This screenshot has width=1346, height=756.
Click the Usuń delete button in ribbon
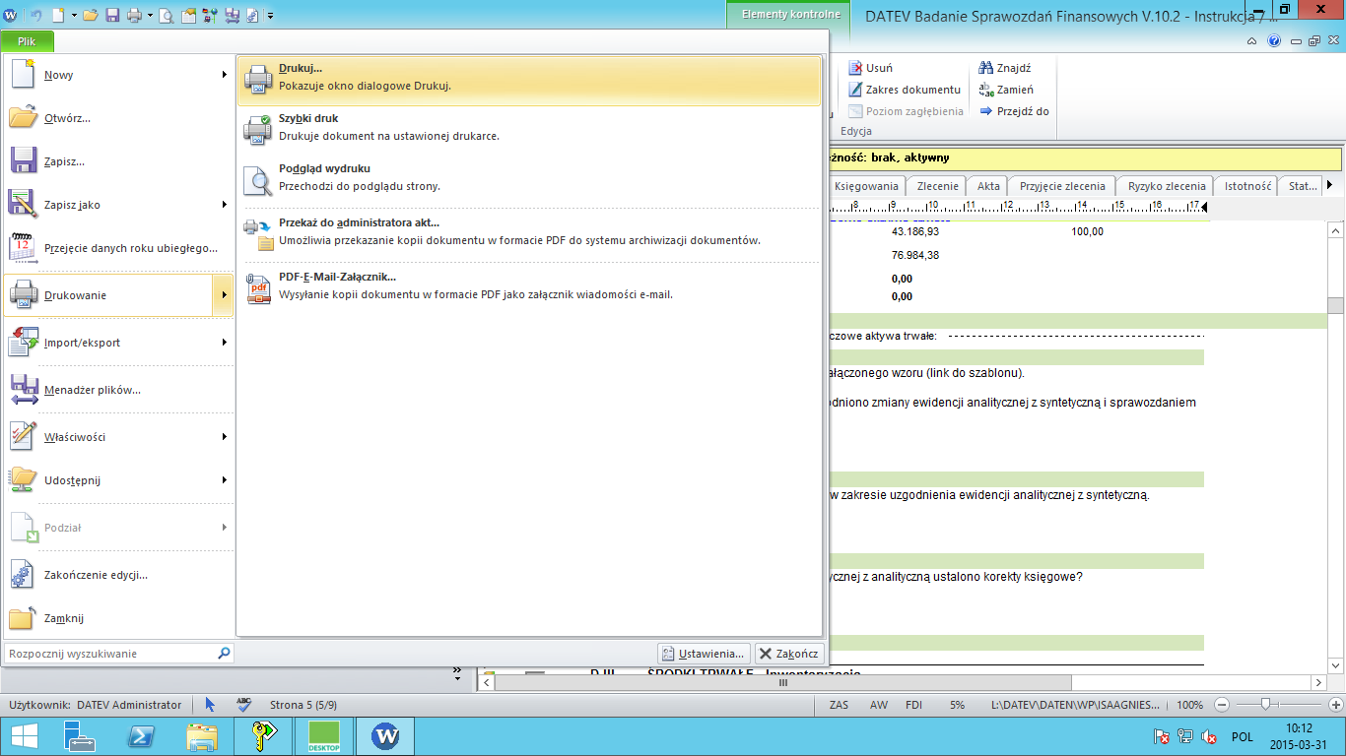pos(871,68)
